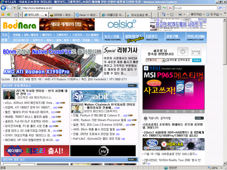Open the 뉴스/사설 menu section
The height and width of the screenshot is (170, 227).
(113, 37)
